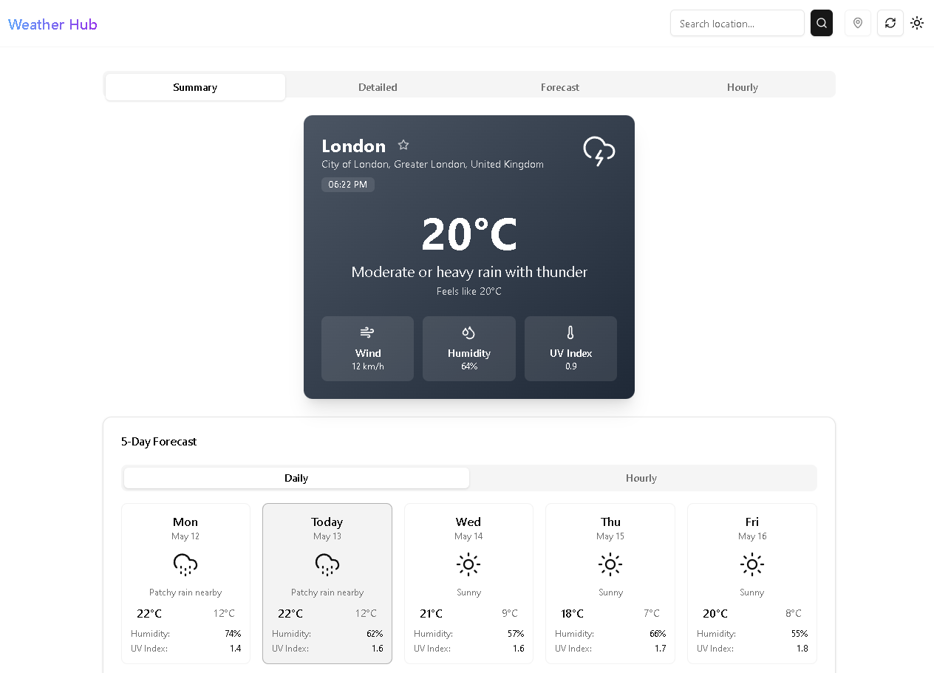Select the Humidity droplet icon
The height and width of the screenshot is (673, 934).
coord(468,332)
